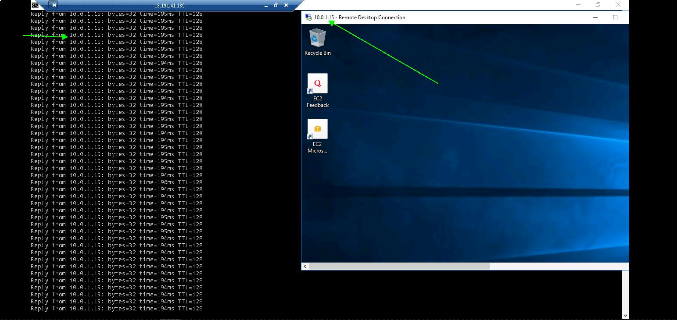Click the left scroll arrow in 10.0.1.15 window
Screen dimensions: 677x320
(x=305, y=266)
